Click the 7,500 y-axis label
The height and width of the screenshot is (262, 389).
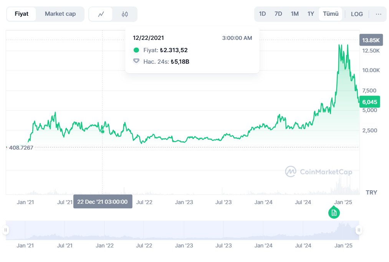(369, 91)
